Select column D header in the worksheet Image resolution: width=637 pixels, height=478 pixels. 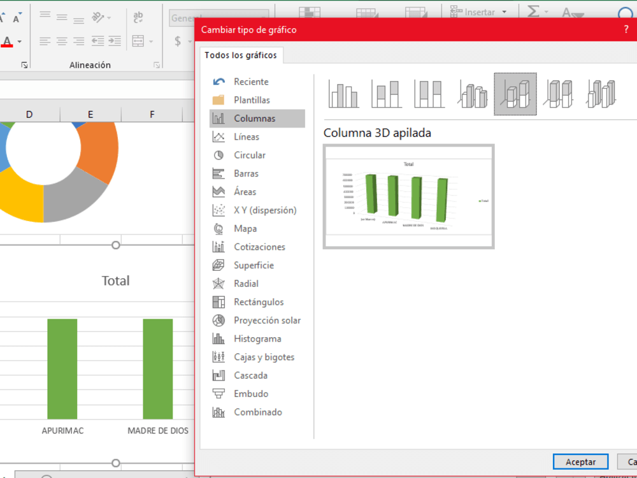point(29,115)
